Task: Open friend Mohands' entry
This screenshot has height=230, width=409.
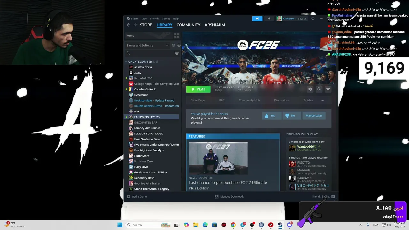Action: (x=308, y=172)
